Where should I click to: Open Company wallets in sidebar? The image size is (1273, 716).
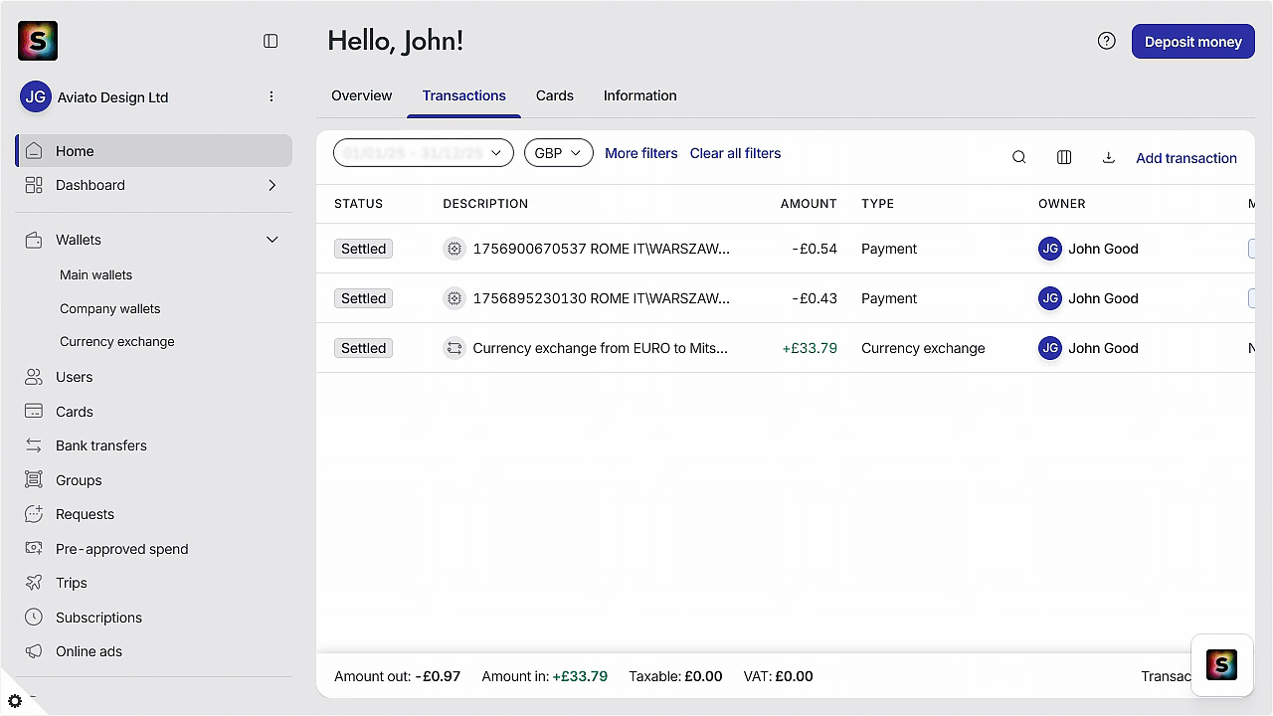tap(109, 308)
